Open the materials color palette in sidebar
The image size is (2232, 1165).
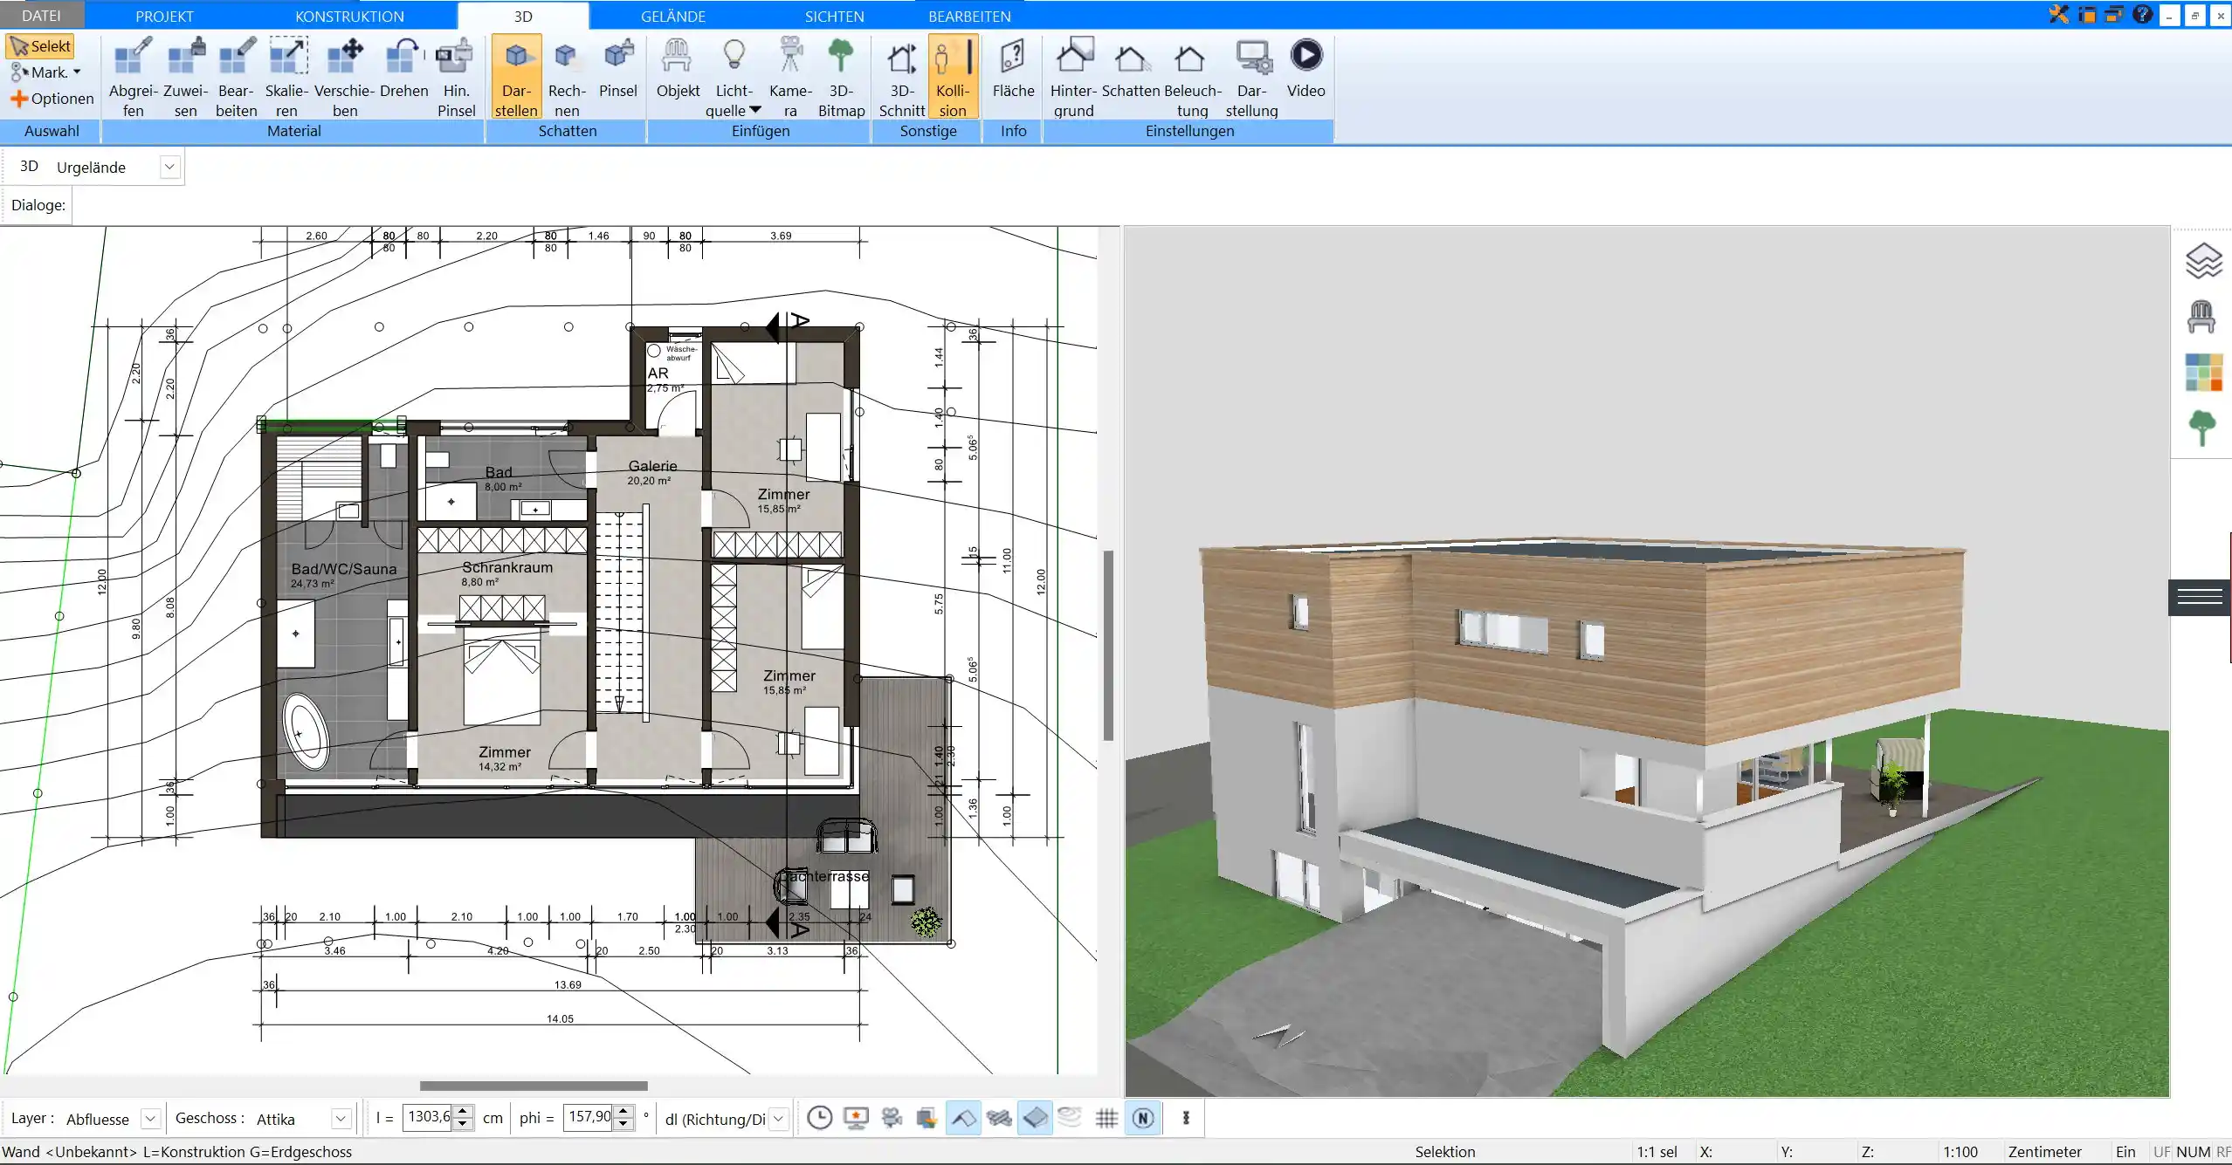coord(2203,373)
